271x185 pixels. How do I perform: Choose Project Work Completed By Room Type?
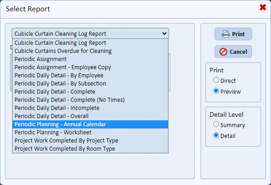65,149
